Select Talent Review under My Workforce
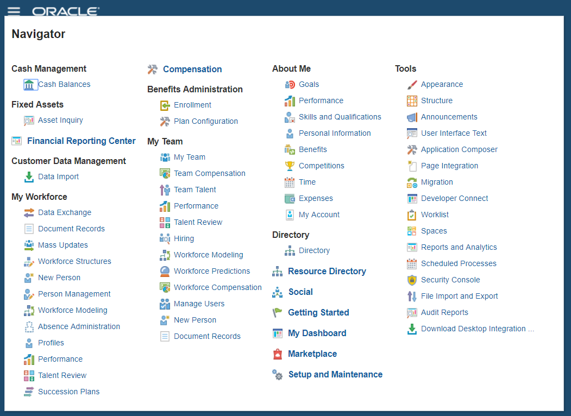Image resolution: width=571 pixels, height=416 pixels. 62,375
